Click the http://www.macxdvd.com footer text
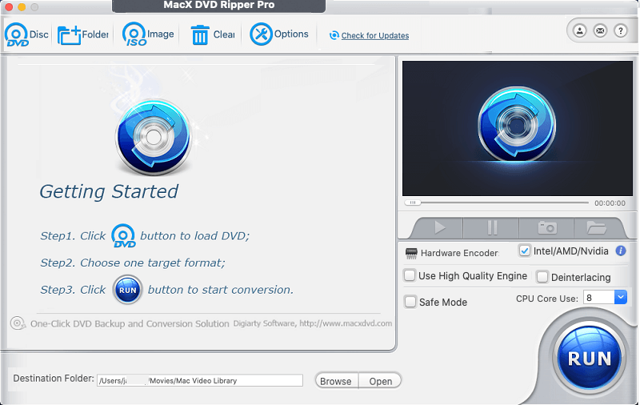The image size is (640, 405). [346, 323]
